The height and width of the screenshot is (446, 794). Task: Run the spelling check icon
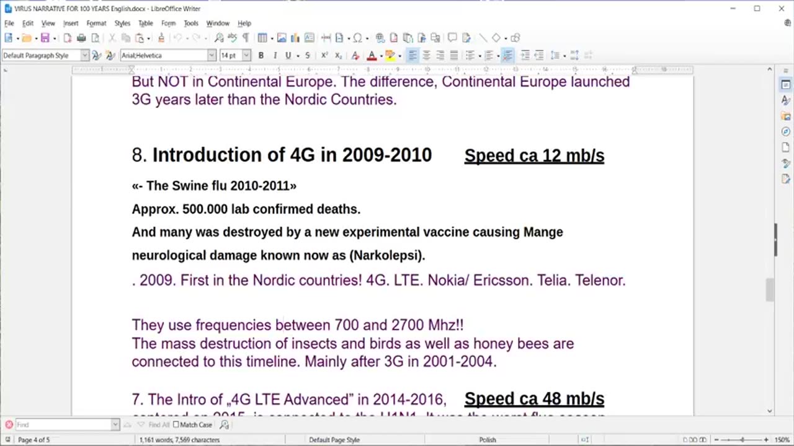coord(233,38)
